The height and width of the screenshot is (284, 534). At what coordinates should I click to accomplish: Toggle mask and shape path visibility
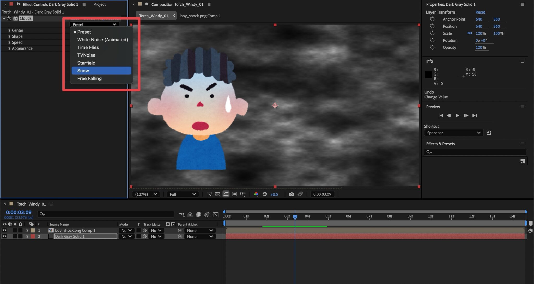click(226, 194)
